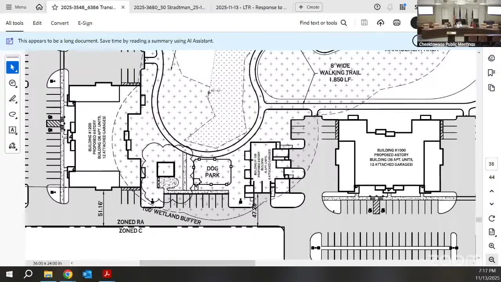This screenshot has width=501, height=282.
Task: Rotate the page view
Action: click(492, 219)
